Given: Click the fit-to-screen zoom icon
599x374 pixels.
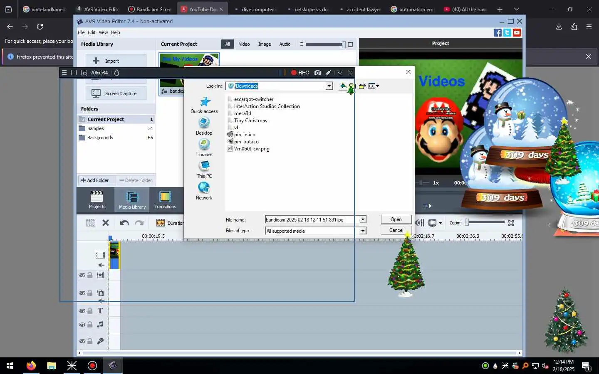Looking at the screenshot, I should point(511,223).
